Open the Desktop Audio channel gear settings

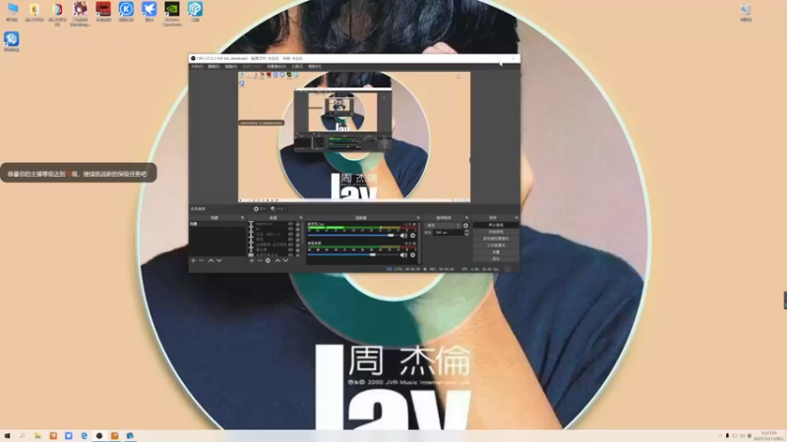[412, 255]
